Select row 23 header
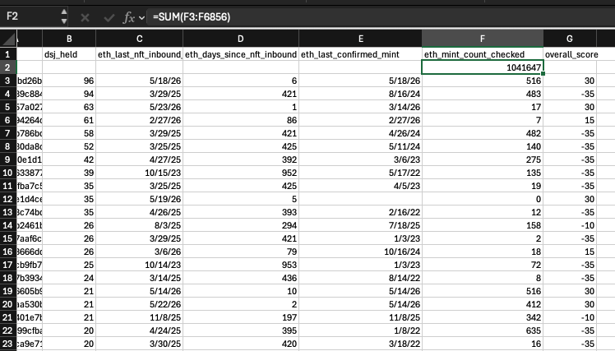 pos(8,344)
